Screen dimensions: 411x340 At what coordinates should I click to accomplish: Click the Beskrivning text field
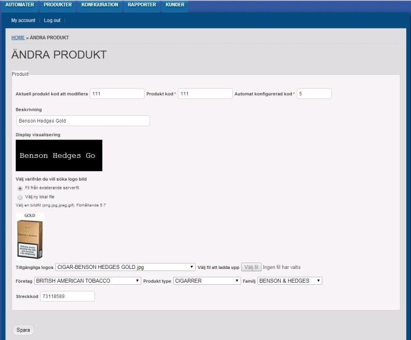pyautogui.click(x=83, y=121)
